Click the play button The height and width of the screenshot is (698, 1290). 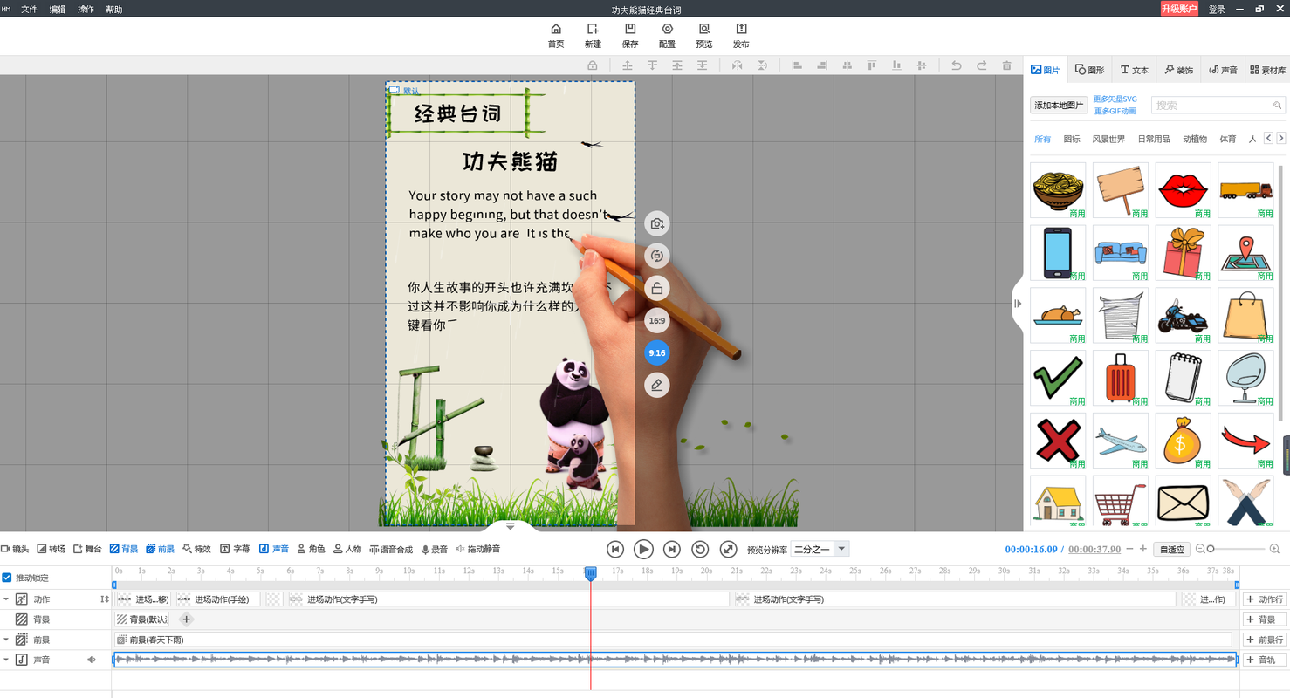point(643,549)
